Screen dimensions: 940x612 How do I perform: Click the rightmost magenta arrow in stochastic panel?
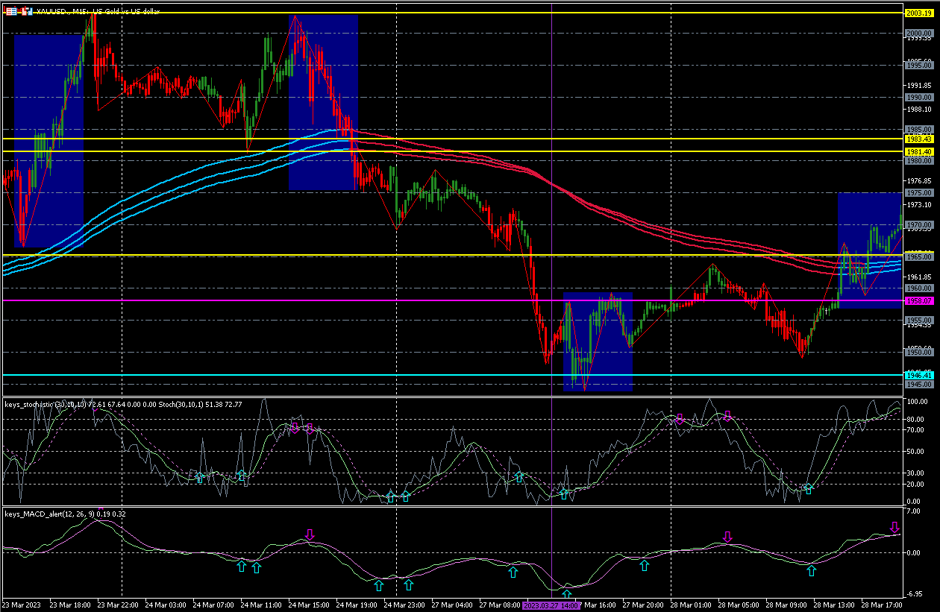(727, 417)
